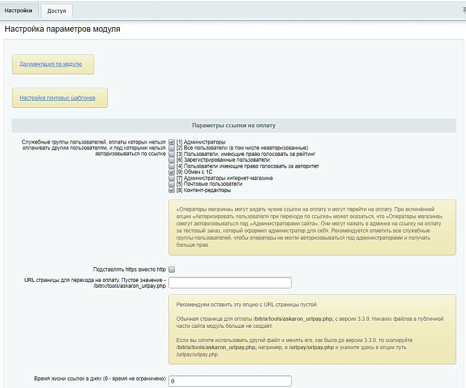Click the yellow note about «Операторы магазина»

(312, 227)
